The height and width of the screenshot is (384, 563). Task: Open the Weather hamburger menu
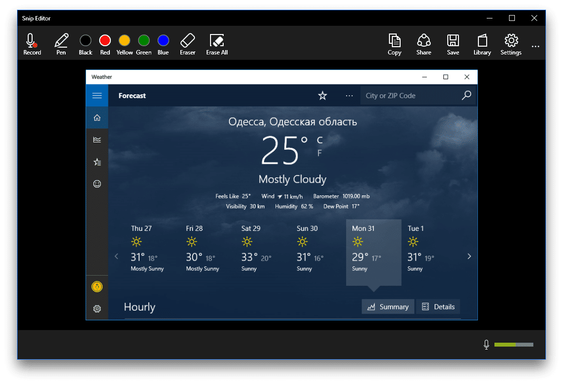click(97, 96)
